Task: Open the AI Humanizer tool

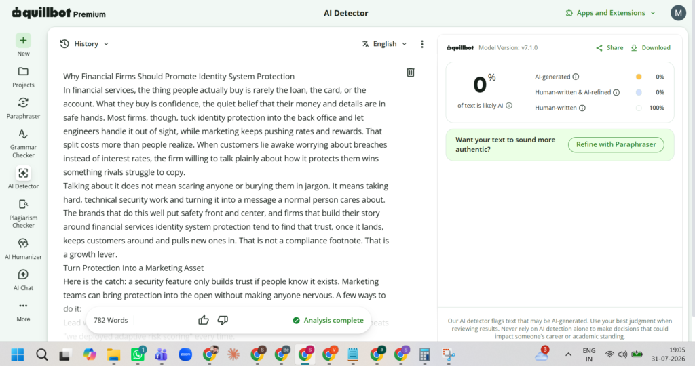Action: click(x=23, y=249)
